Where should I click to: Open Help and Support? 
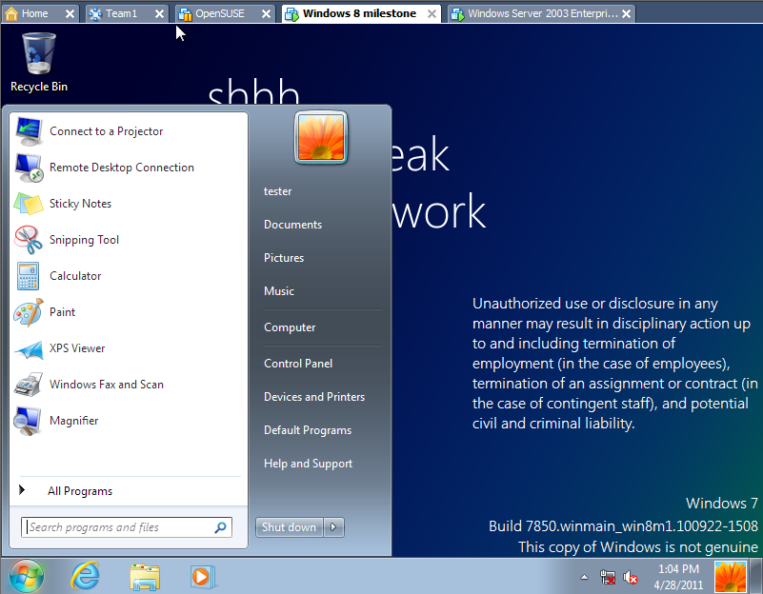pos(308,464)
